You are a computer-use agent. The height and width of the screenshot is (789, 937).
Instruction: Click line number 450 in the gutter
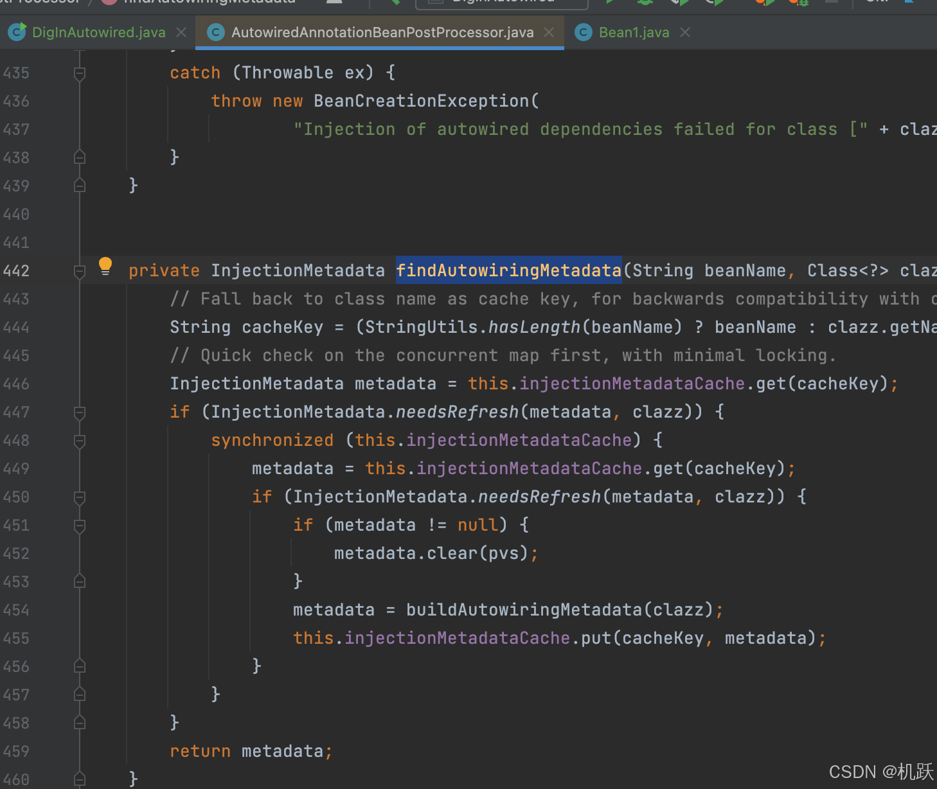point(17,497)
